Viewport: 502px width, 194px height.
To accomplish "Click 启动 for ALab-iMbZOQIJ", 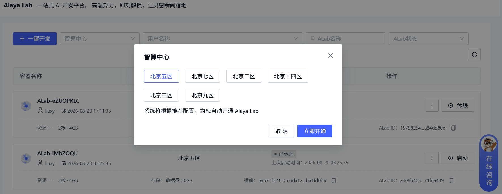I will click(x=458, y=158).
